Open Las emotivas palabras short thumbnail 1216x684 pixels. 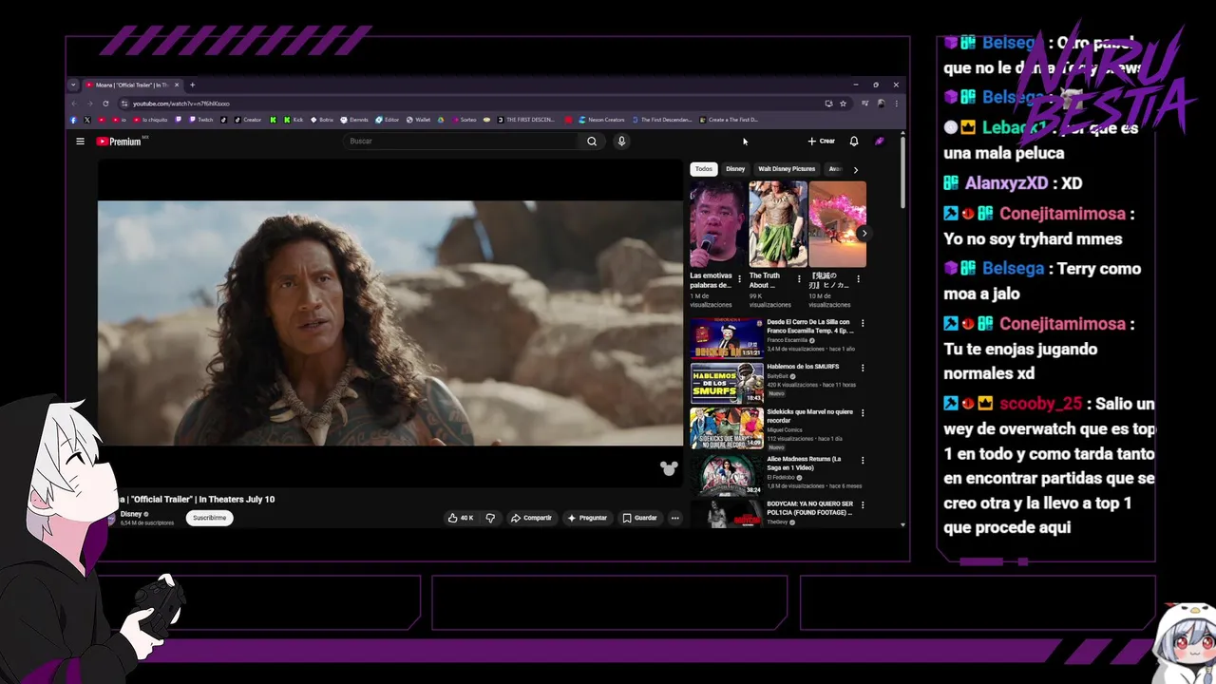718,224
